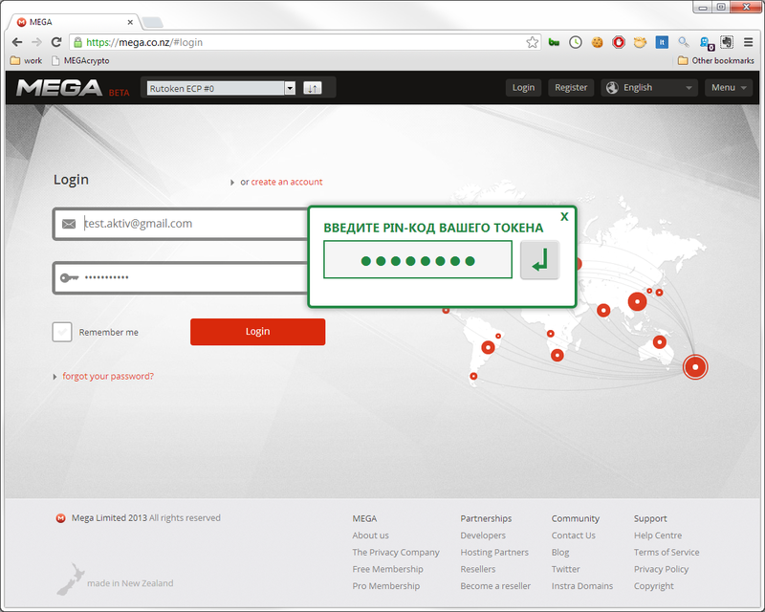Go back using browser back arrow
The image size is (765, 612).
coord(17,42)
